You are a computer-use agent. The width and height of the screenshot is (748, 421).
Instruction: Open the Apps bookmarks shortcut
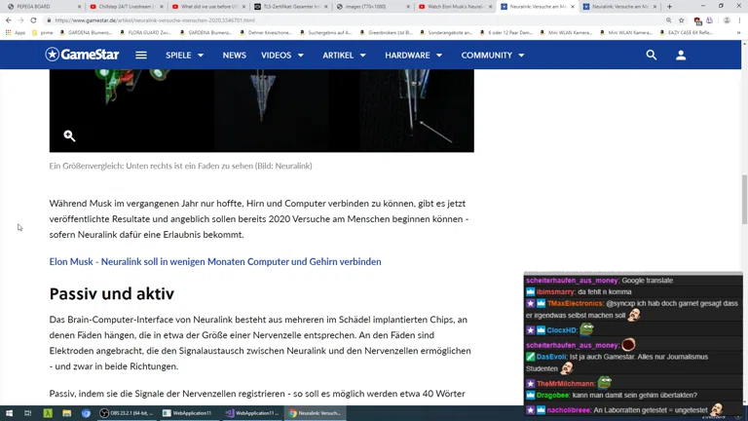click(x=15, y=32)
